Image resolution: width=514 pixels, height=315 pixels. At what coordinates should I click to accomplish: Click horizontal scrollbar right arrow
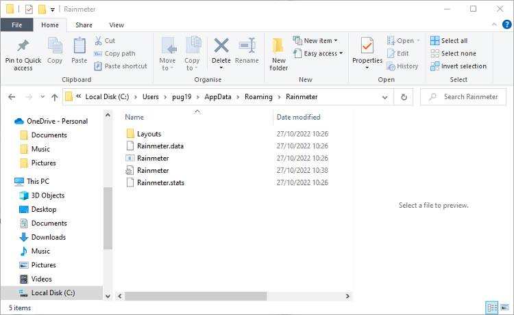[x=347, y=296]
